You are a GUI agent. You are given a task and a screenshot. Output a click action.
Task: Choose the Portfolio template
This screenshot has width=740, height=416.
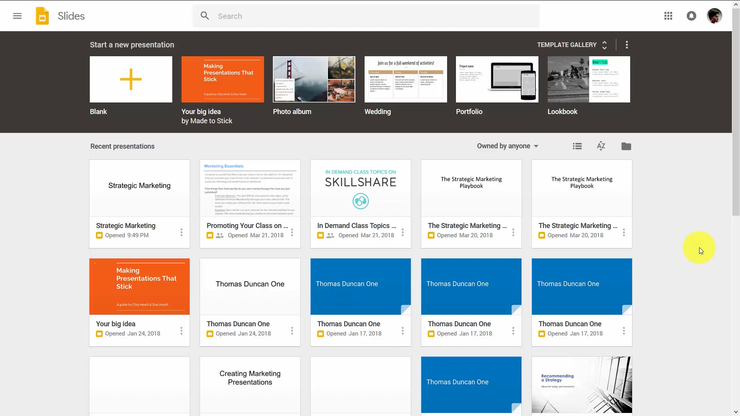[497, 79]
